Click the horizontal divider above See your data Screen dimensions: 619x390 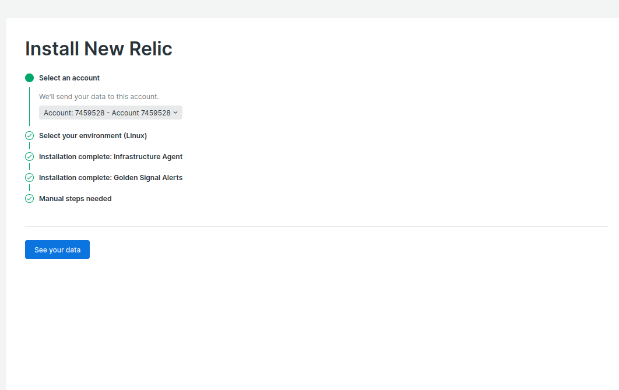[x=316, y=226]
